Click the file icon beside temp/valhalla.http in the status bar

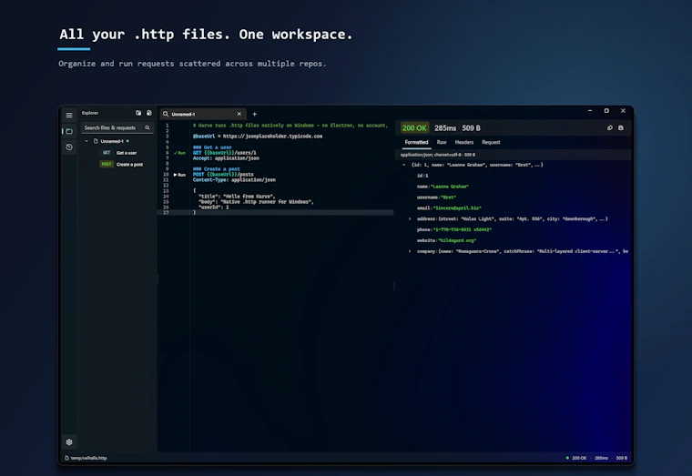coord(66,458)
